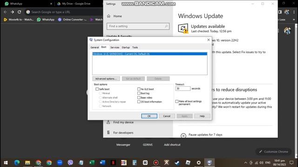This screenshot has width=298, height=167.
Task: Tick the No GUI boot checkbox
Action: tap(139, 89)
